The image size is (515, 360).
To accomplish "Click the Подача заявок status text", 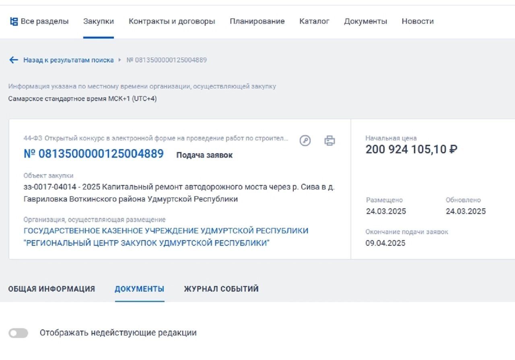I will (204, 155).
